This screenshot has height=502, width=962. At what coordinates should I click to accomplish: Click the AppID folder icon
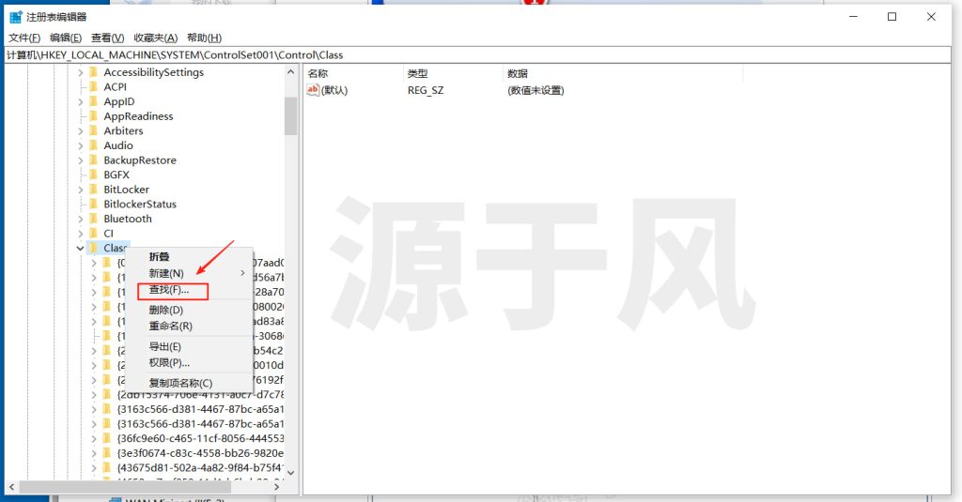point(94,101)
